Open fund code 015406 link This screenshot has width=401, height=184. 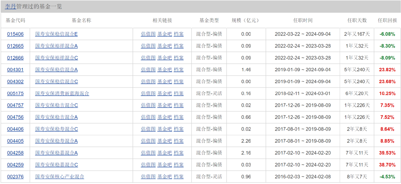[15, 34]
